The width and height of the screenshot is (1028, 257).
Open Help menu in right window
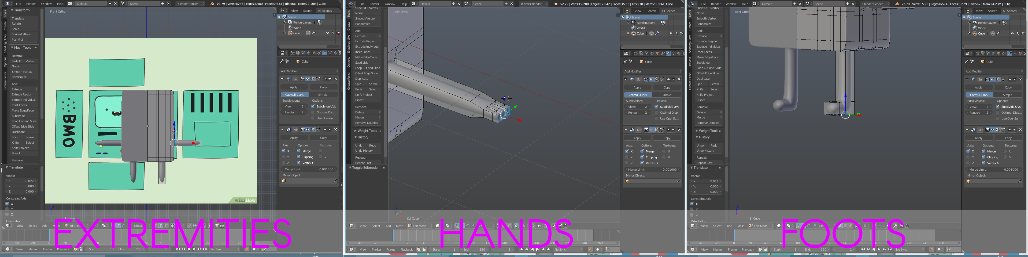(x=745, y=3)
